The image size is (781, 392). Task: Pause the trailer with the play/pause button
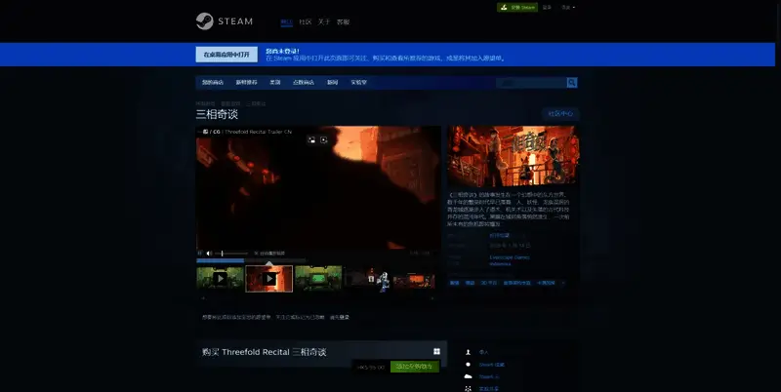(200, 254)
